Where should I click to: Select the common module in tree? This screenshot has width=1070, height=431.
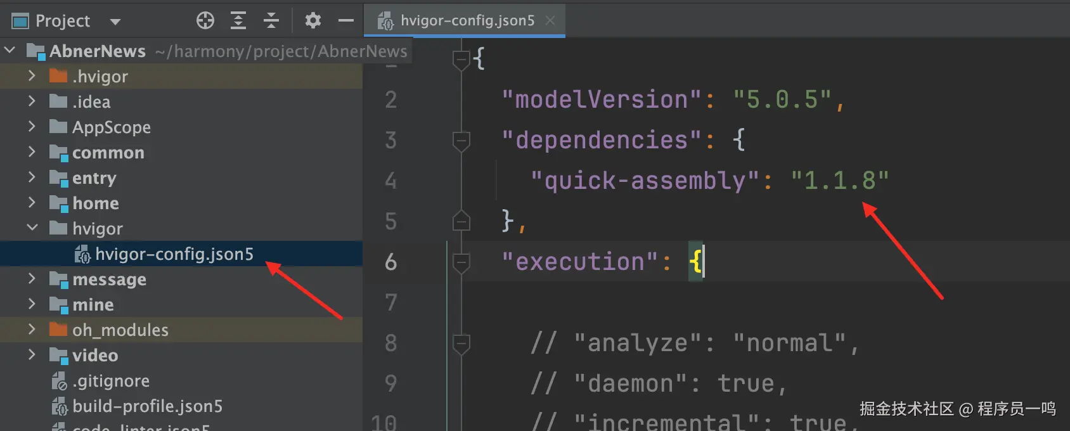click(x=108, y=153)
